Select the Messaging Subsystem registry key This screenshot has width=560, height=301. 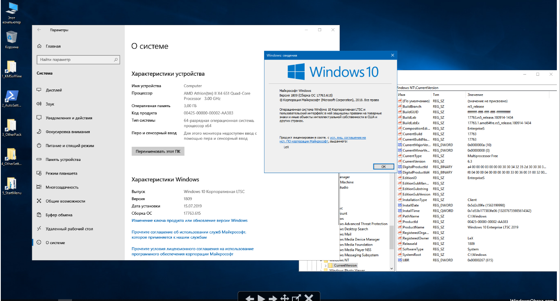click(359, 255)
